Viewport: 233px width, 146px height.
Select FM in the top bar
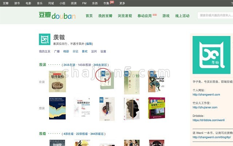84,3
